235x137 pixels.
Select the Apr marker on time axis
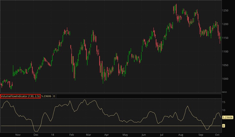point(106,135)
